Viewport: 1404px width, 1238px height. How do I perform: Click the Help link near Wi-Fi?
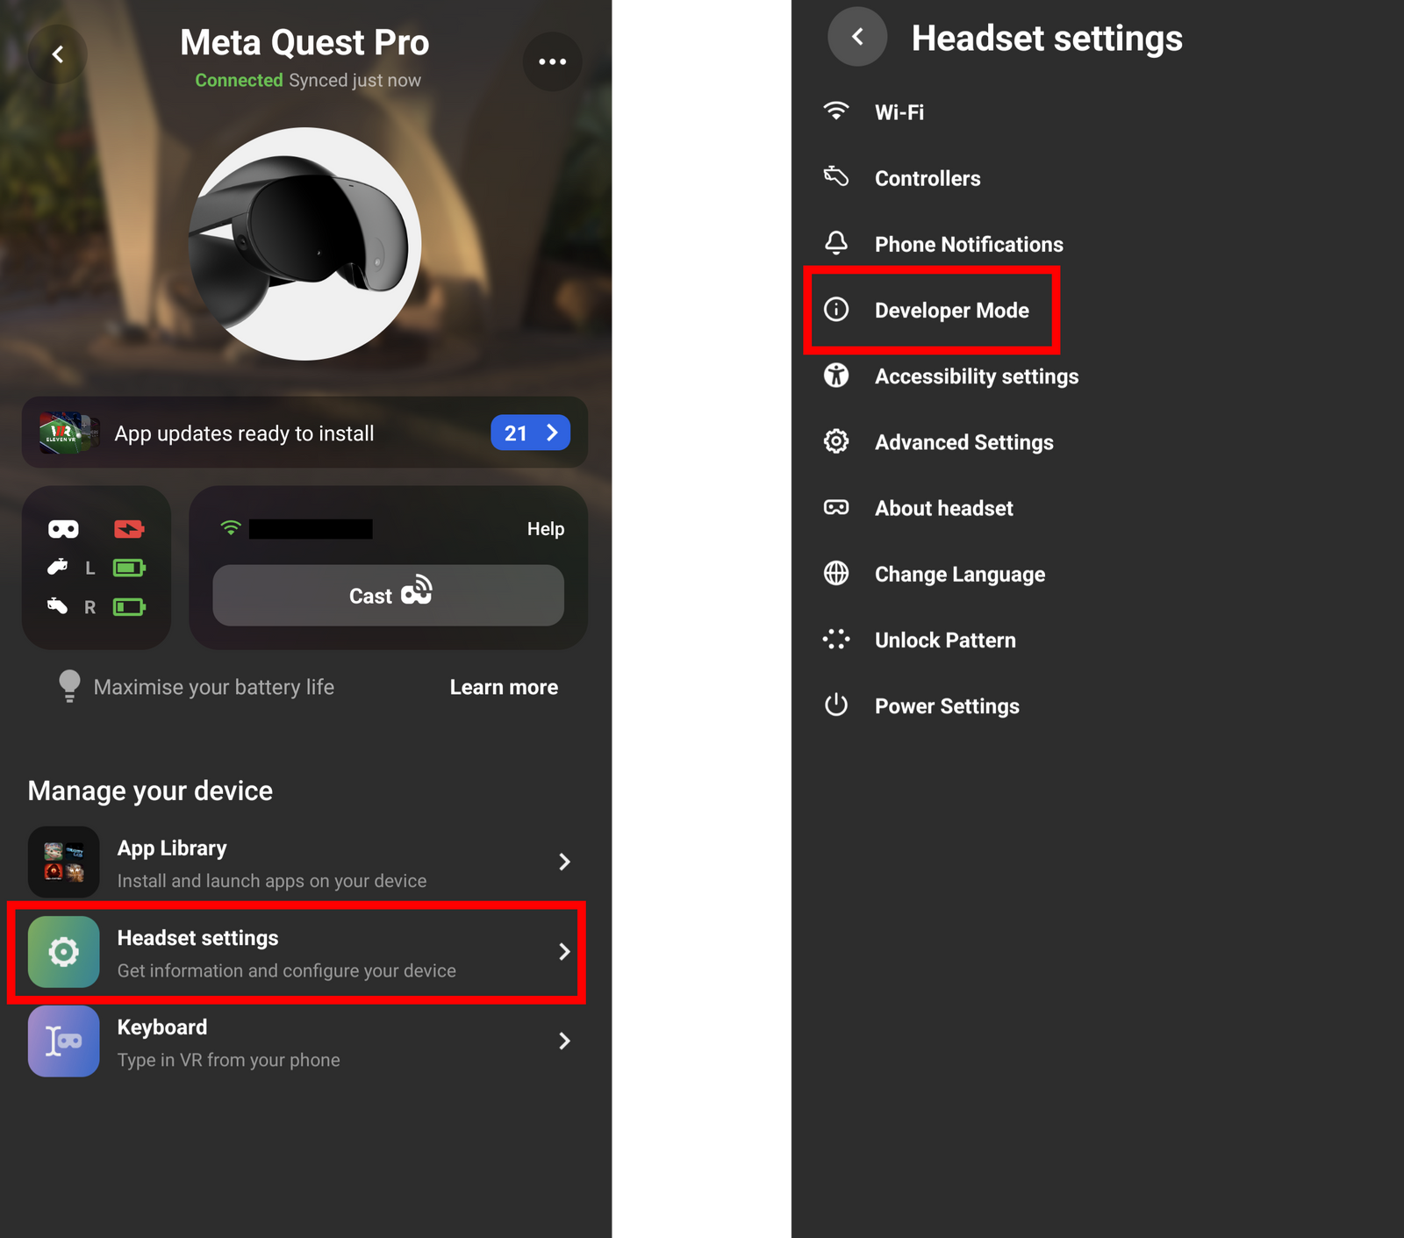[546, 528]
